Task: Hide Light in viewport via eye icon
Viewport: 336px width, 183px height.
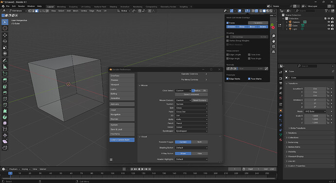Action: pos(329,29)
